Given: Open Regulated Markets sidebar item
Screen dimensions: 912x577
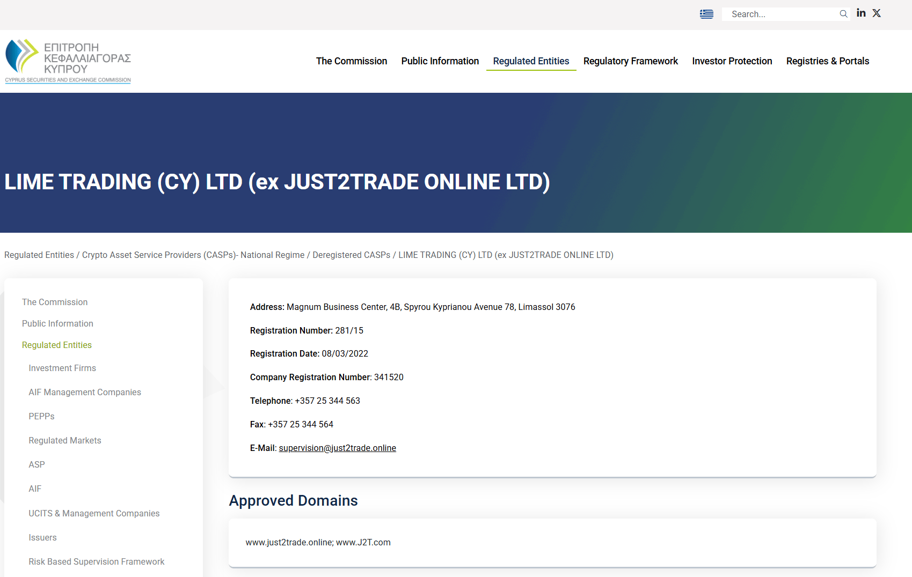Looking at the screenshot, I should (65, 440).
